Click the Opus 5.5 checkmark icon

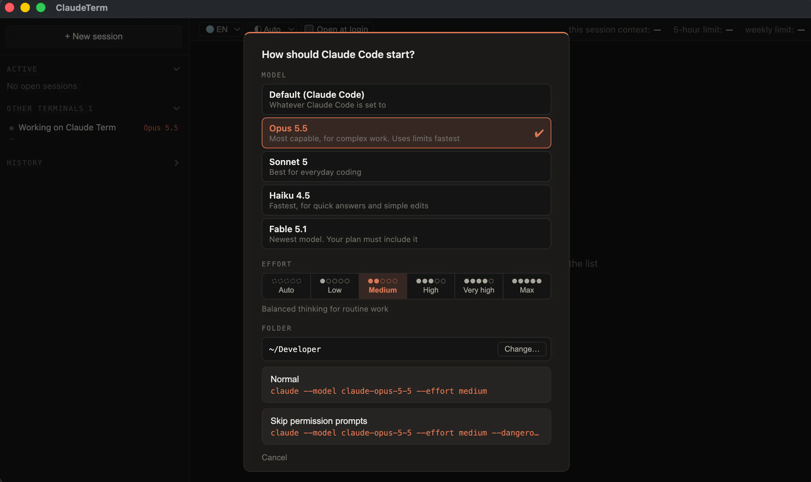pos(539,133)
